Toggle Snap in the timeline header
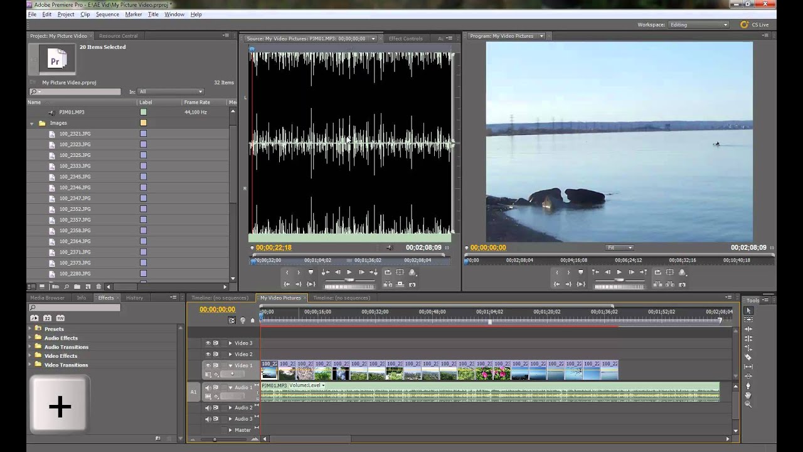 (x=232, y=320)
